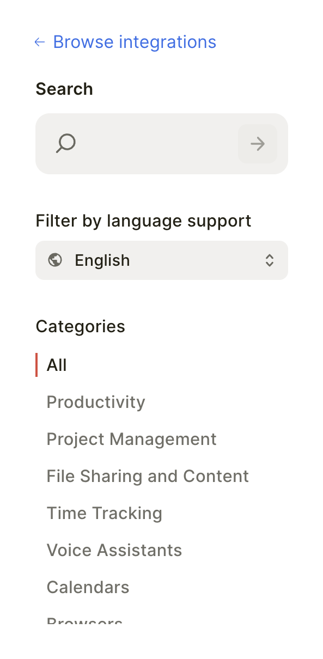323x659 pixels.
Task: Select the Calendars category
Action: pyautogui.click(x=88, y=587)
